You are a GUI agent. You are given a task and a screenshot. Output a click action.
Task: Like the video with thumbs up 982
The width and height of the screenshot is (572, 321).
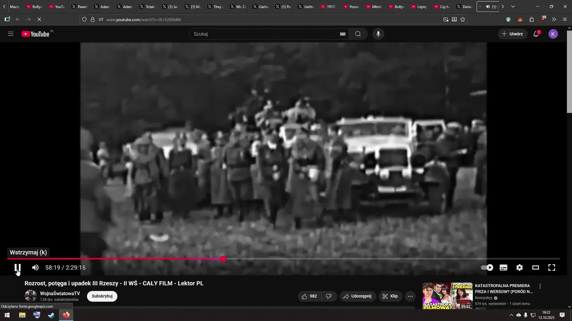tap(310, 296)
